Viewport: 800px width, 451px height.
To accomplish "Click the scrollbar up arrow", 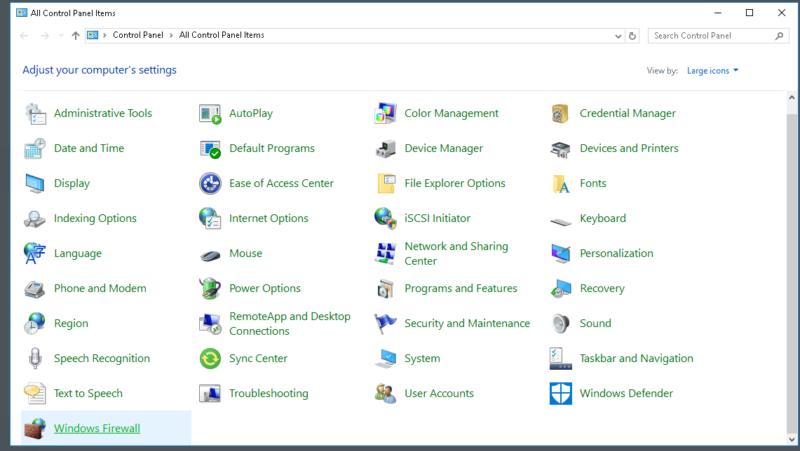I will [792, 97].
